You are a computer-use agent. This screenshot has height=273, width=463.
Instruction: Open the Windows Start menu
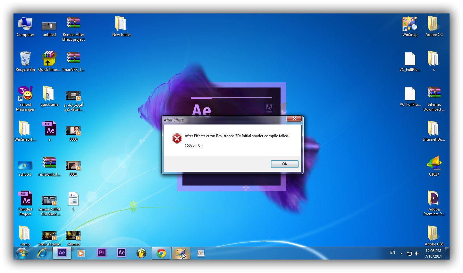tap(22, 253)
